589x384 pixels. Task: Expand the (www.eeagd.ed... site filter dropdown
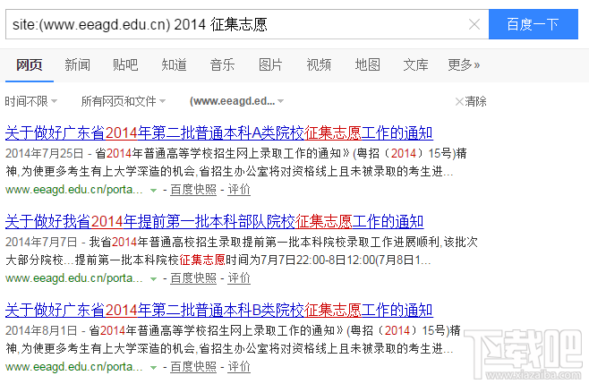[236, 101]
